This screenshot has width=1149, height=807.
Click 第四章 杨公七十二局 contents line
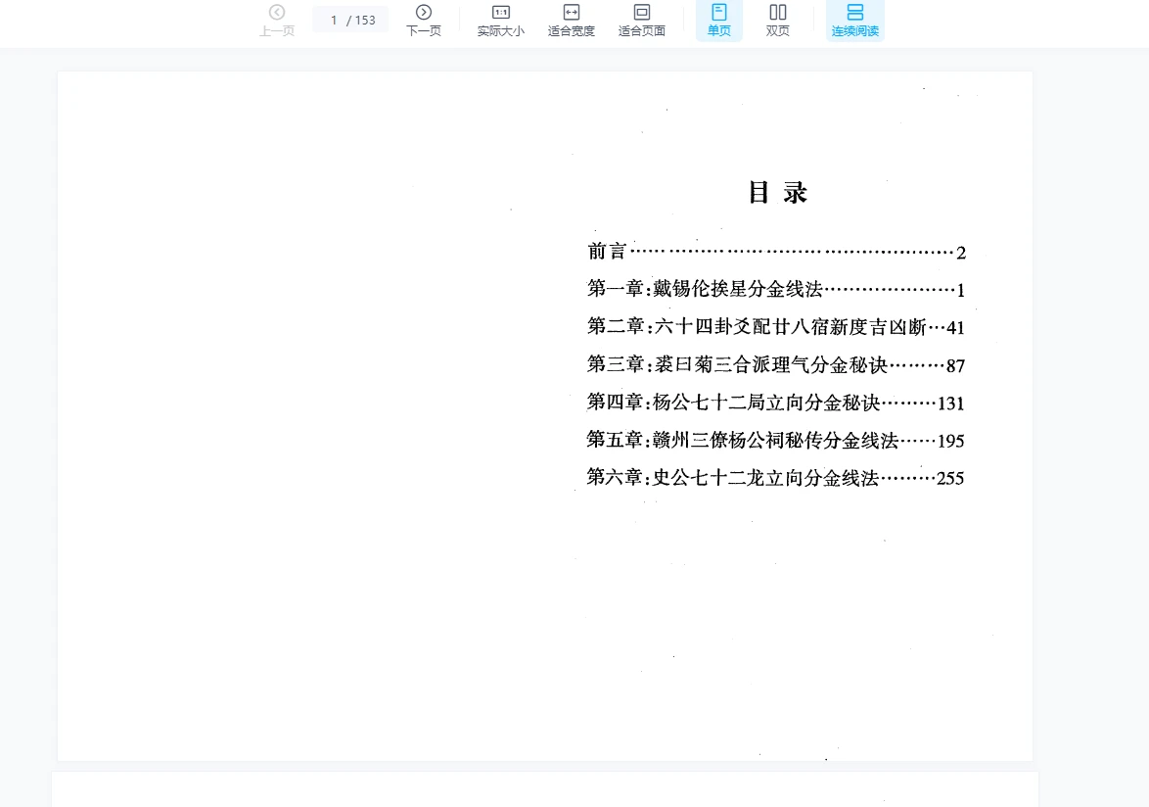pos(734,403)
